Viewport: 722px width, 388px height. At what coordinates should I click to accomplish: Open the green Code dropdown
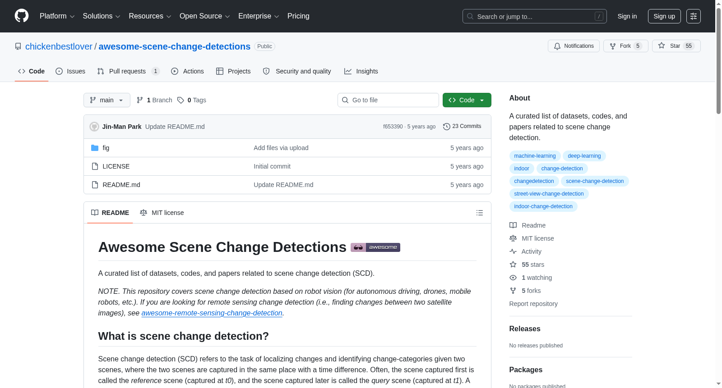[467, 100]
